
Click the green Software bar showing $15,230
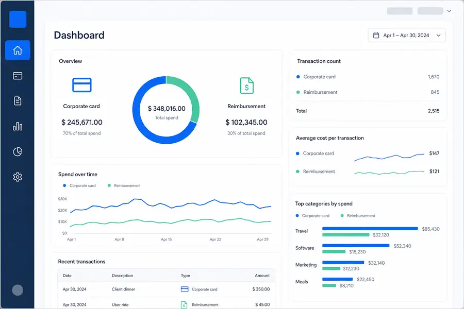pos(334,252)
